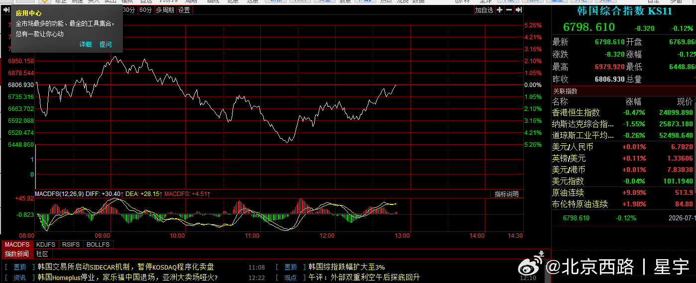Click the 资讯 tag on the Homeplus news row
Viewport: 696px width, 283px height.
pos(20,278)
